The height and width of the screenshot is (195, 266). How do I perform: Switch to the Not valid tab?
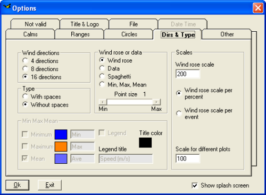click(x=35, y=24)
